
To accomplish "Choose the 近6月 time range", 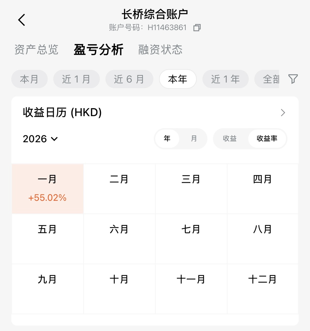I will 129,79.
